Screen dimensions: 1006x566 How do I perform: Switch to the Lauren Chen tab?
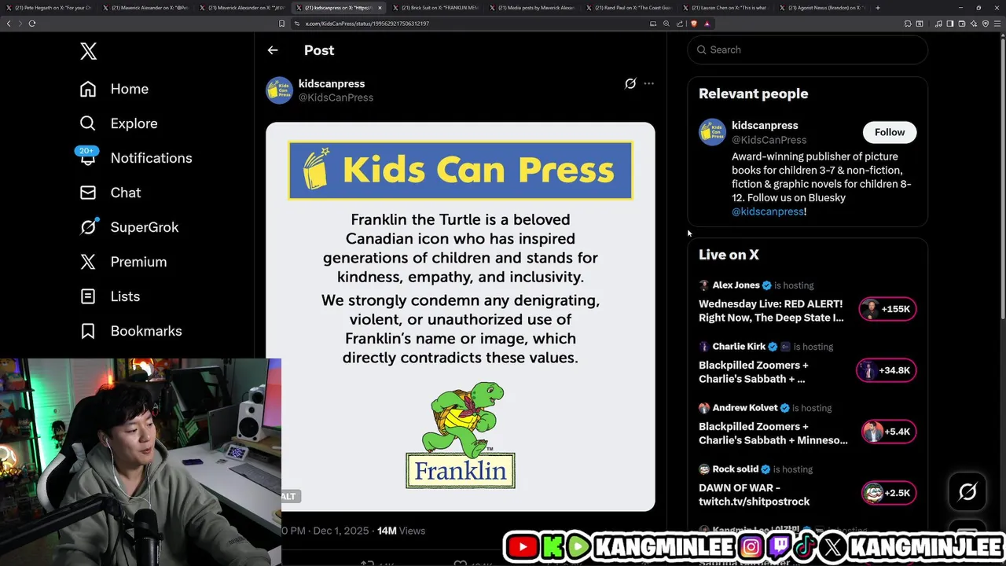(x=726, y=8)
